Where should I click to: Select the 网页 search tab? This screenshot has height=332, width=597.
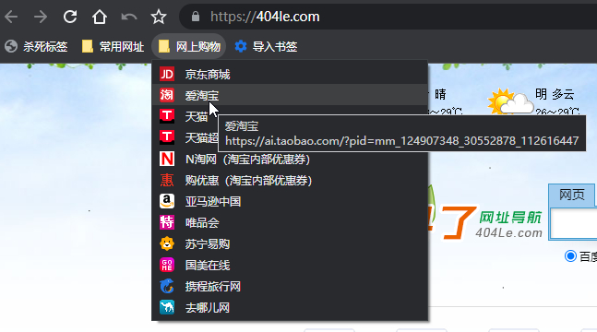[x=571, y=195]
